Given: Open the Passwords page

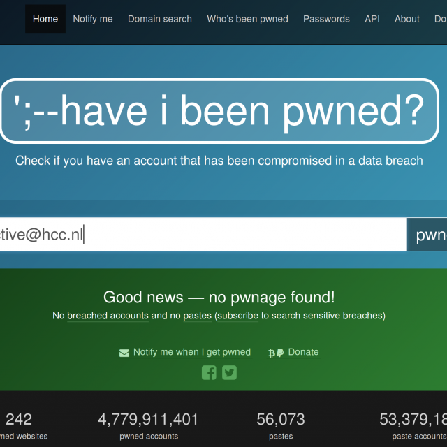Looking at the screenshot, I should point(326,19).
